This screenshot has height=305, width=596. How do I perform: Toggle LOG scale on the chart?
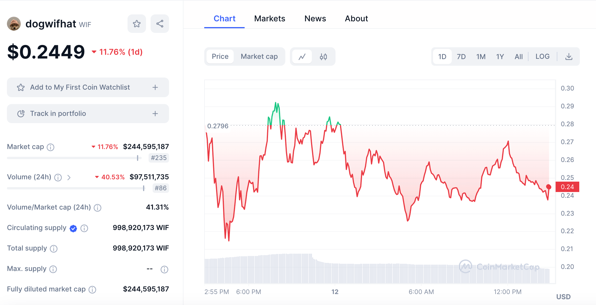tap(543, 57)
